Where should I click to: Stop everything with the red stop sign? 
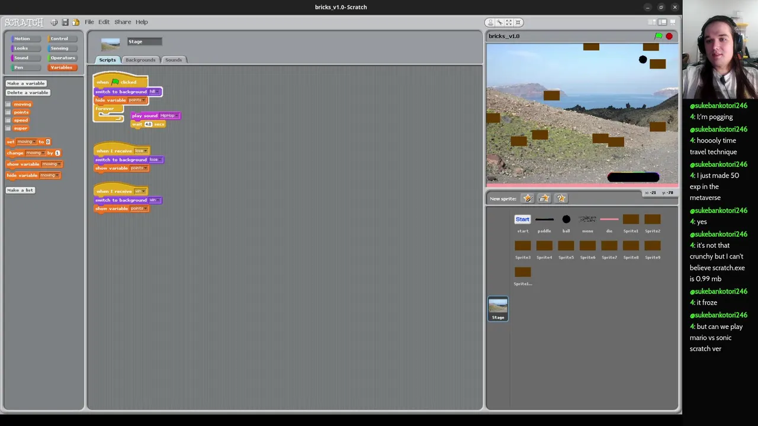[669, 36]
